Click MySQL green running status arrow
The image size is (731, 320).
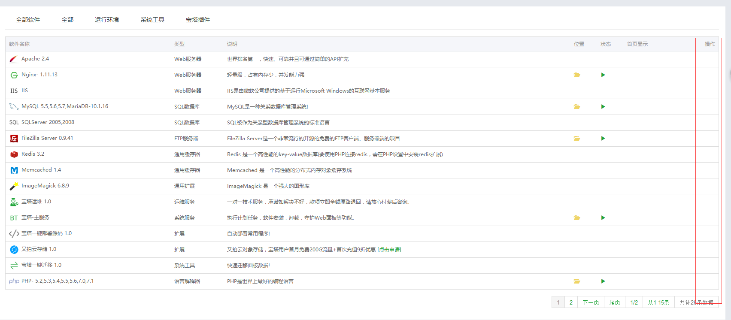point(603,107)
